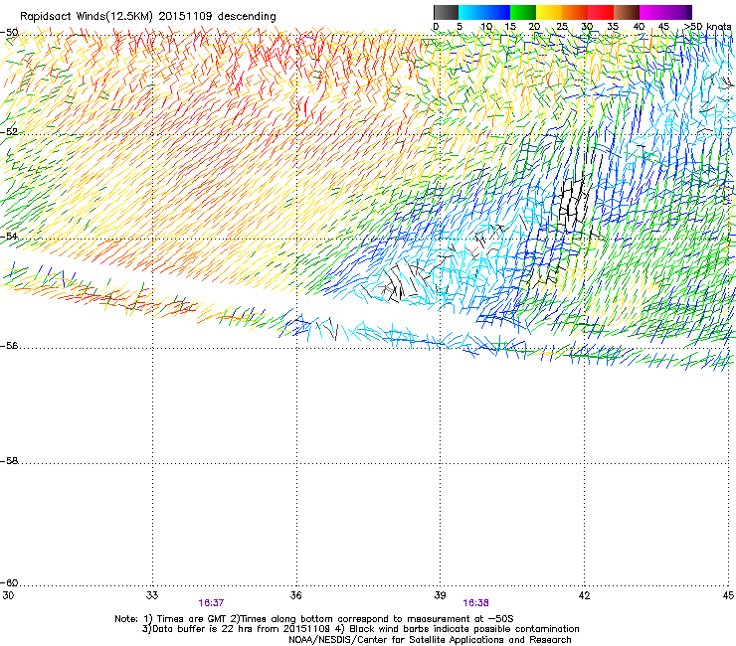This screenshot has height=646, width=736.
Task: Click the legend label '25'
Action: [x=562, y=27]
